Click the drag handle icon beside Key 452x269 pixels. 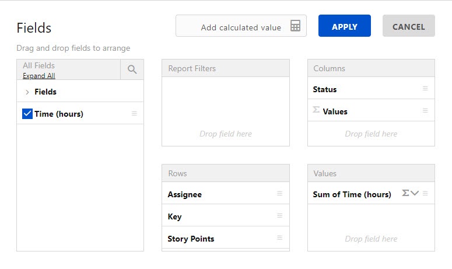pos(279,216)
